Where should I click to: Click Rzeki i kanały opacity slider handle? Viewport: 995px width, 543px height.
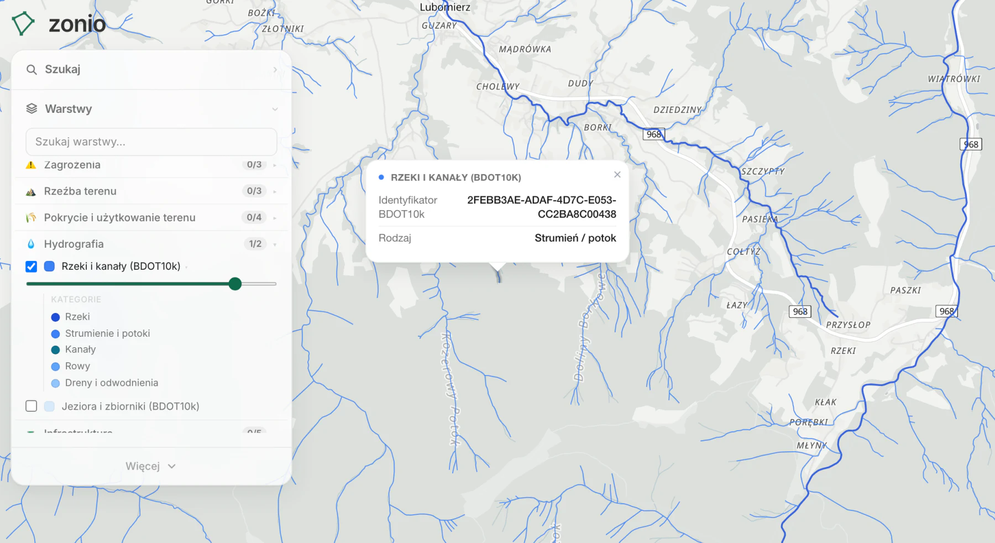point(235,284)
